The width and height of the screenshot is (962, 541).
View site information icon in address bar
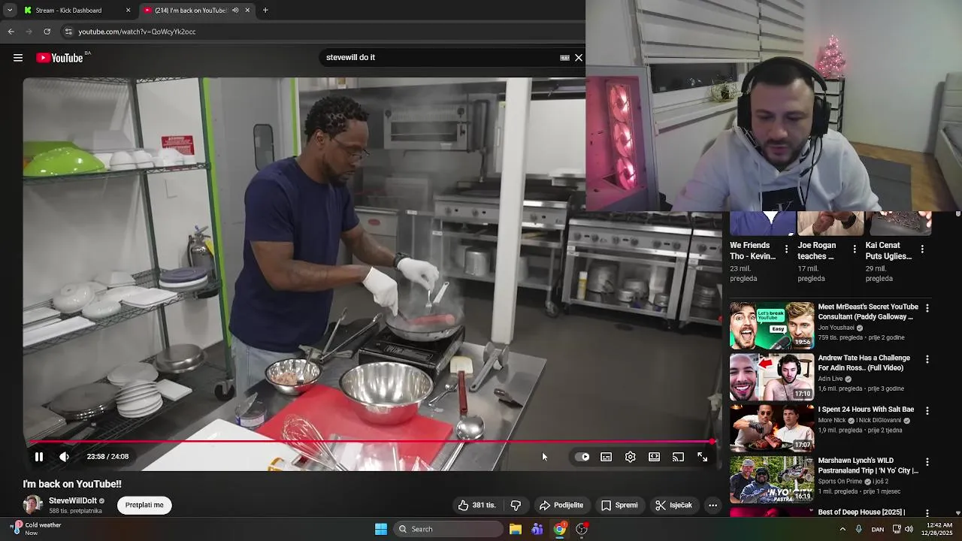[x=68, y=32]
